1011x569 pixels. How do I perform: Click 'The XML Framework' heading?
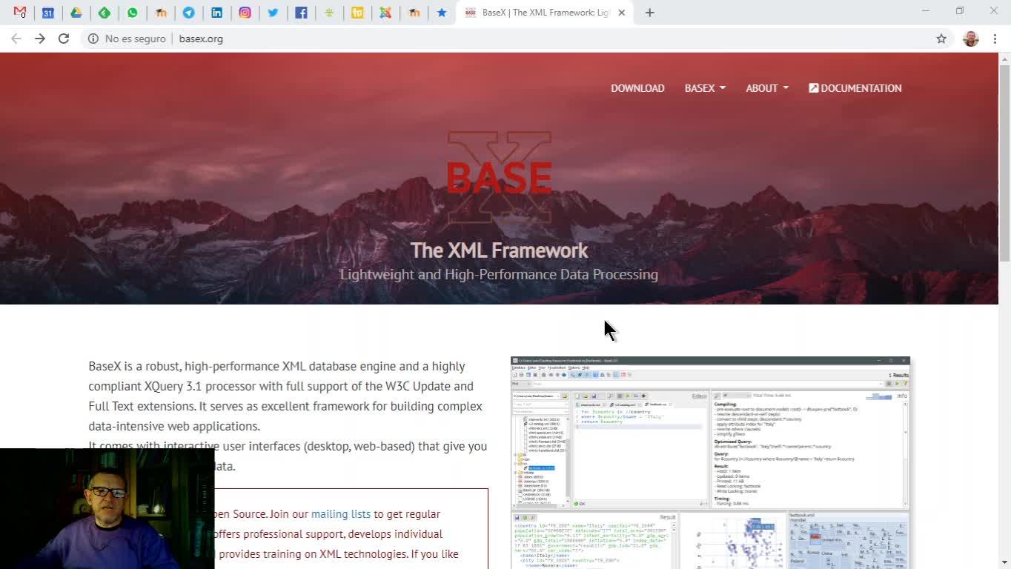click(499, 250)
